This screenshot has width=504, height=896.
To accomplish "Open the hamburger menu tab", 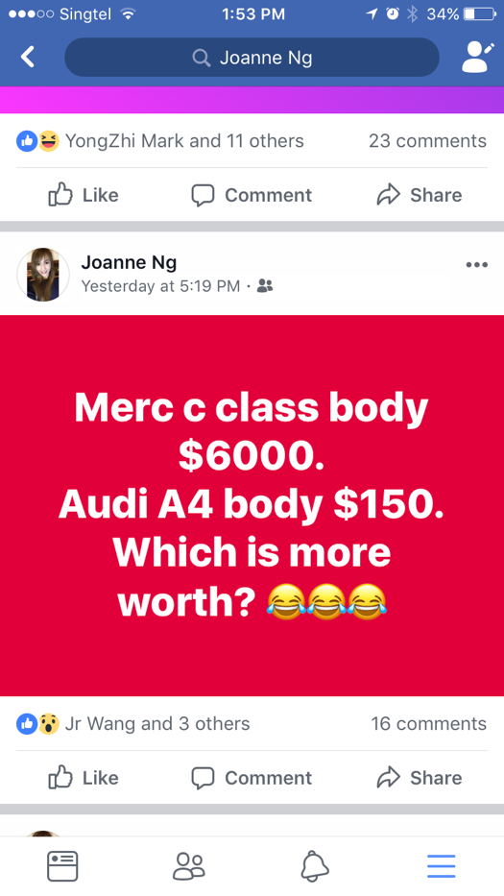I will 442,866.
